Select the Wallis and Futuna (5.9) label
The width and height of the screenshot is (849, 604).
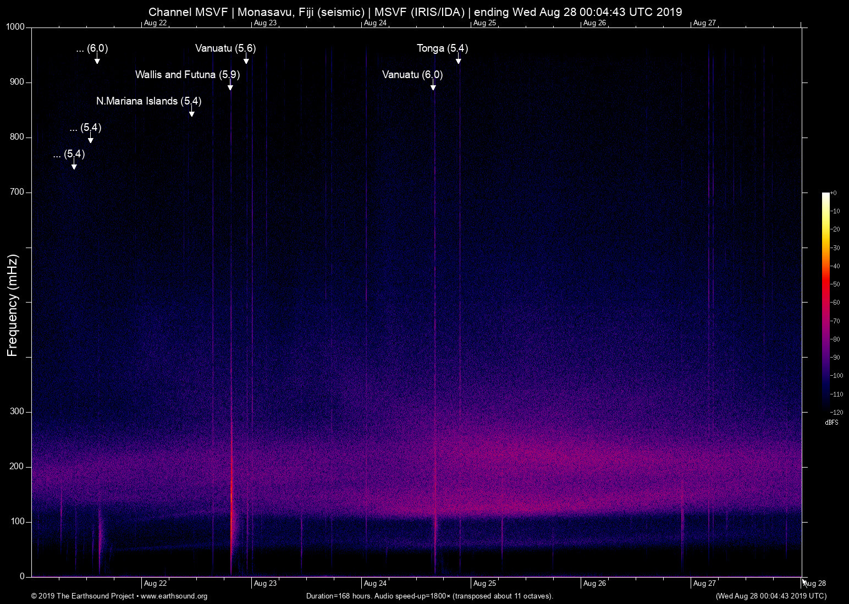pos(188,75)
